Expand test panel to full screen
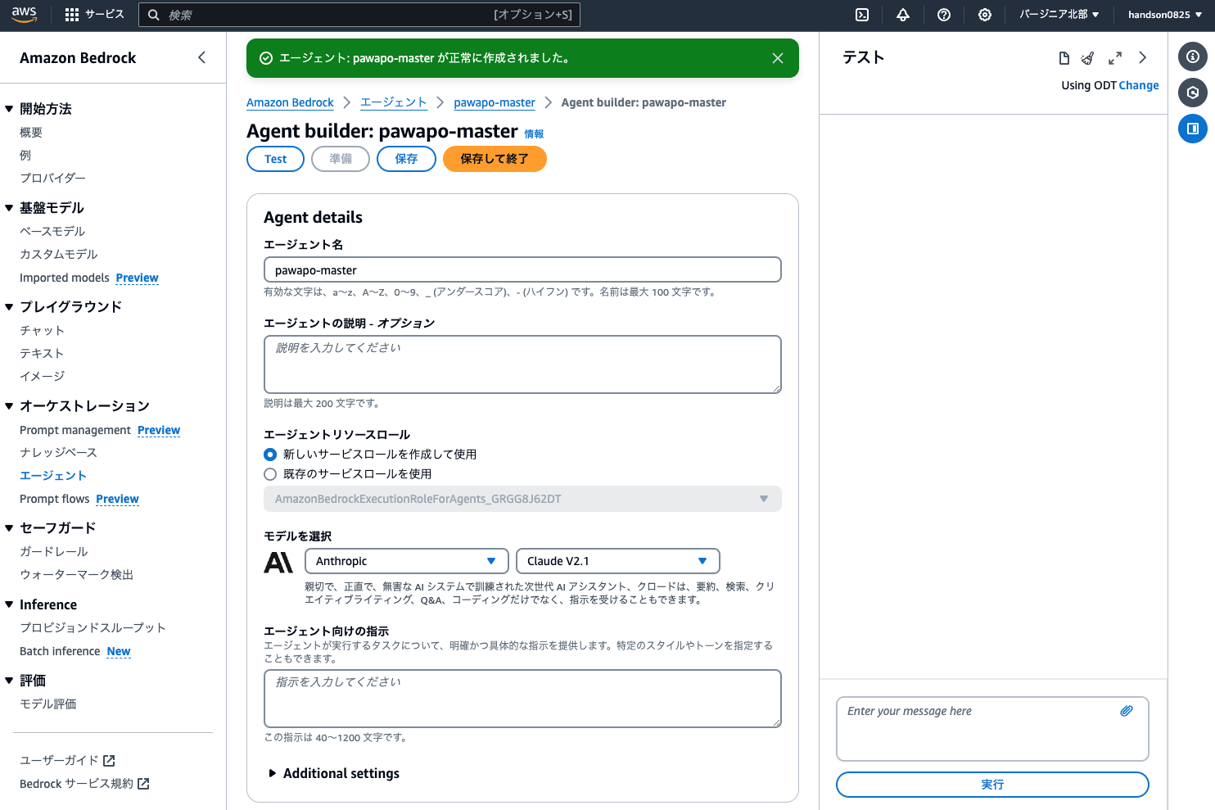The height and width of the screenshot is (810, 1215). (x=1115, y=58)
